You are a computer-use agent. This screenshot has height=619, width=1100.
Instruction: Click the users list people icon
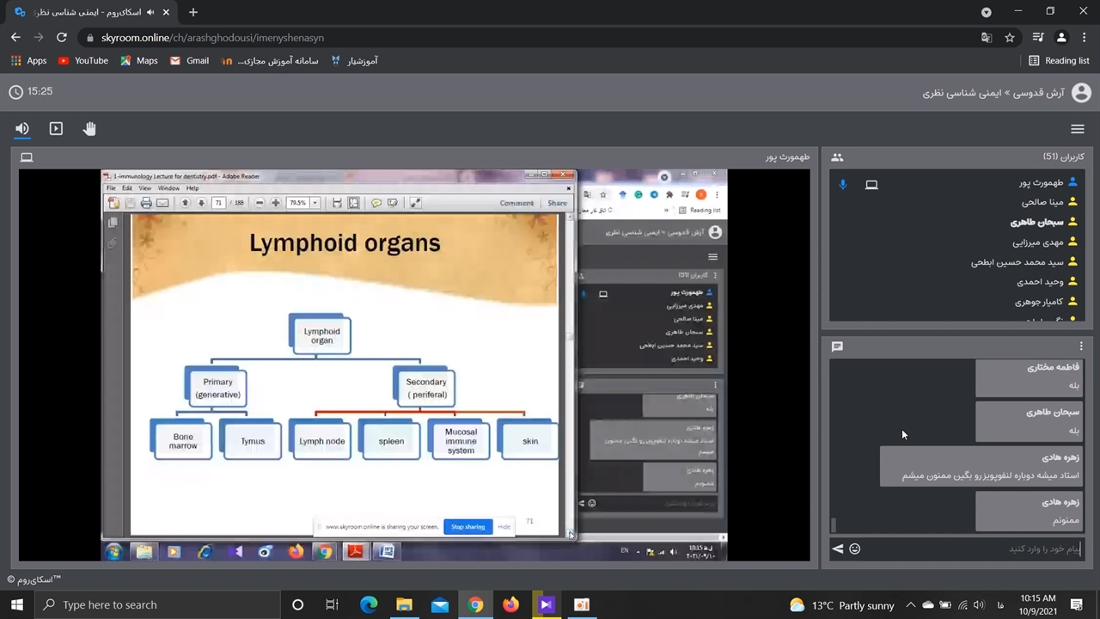(837, 157)
